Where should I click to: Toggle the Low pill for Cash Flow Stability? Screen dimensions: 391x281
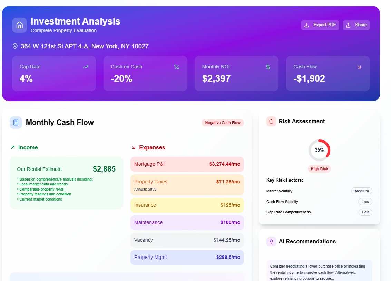click(x=365, y=201)
